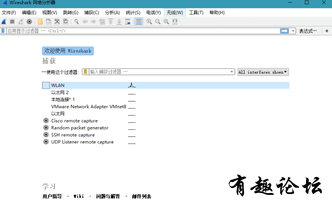332x200 pixels.
Task: Click the stop capture square icon
Action: (12, 22)
